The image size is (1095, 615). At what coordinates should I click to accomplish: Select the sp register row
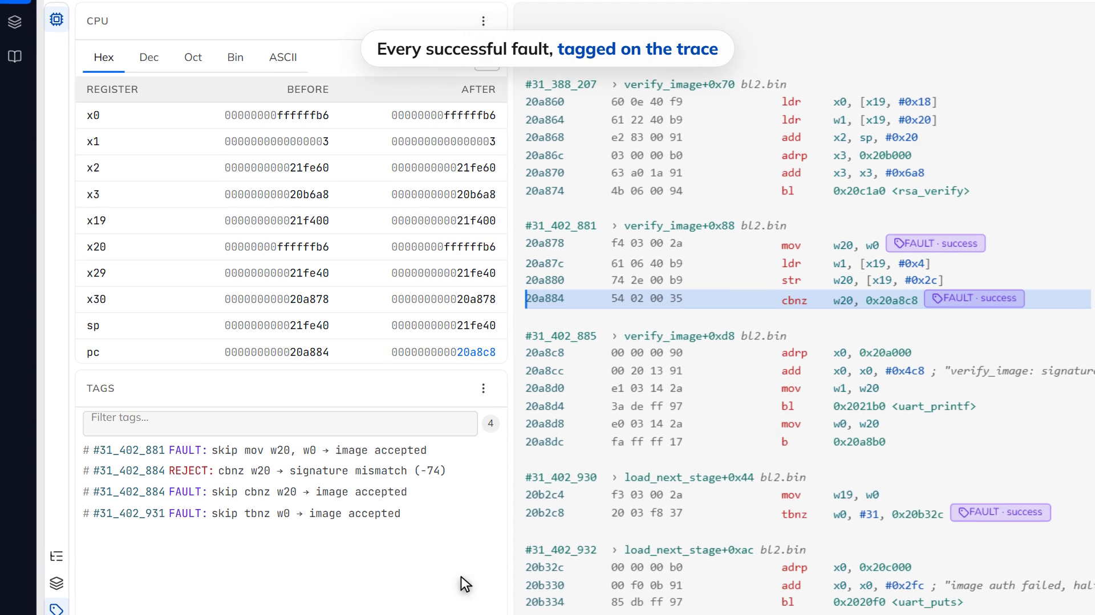click(291, 326)
